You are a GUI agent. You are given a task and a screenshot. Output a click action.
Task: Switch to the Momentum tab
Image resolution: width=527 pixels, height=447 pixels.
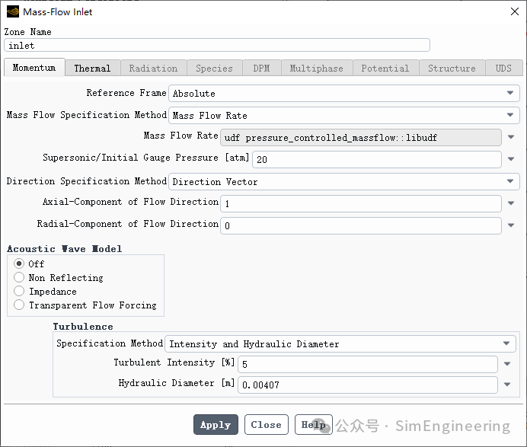(34, 68)
